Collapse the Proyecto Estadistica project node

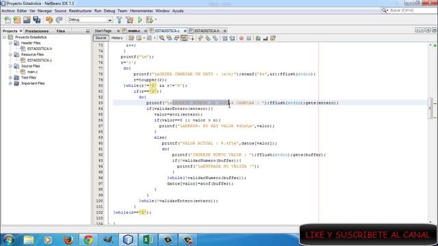tap(5, 37)
